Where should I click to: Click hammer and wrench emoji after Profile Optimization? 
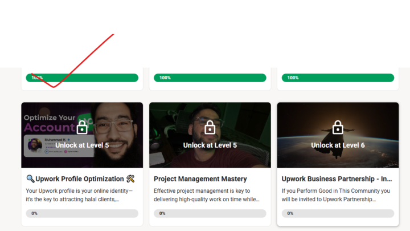point(130,179)
